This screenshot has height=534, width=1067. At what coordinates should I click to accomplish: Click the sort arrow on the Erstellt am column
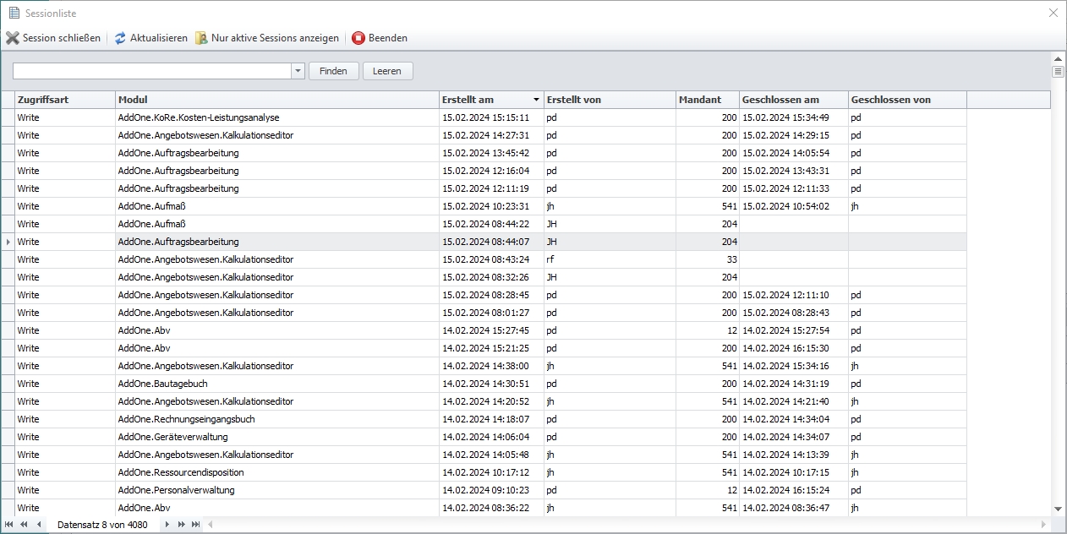pos(535,99)
